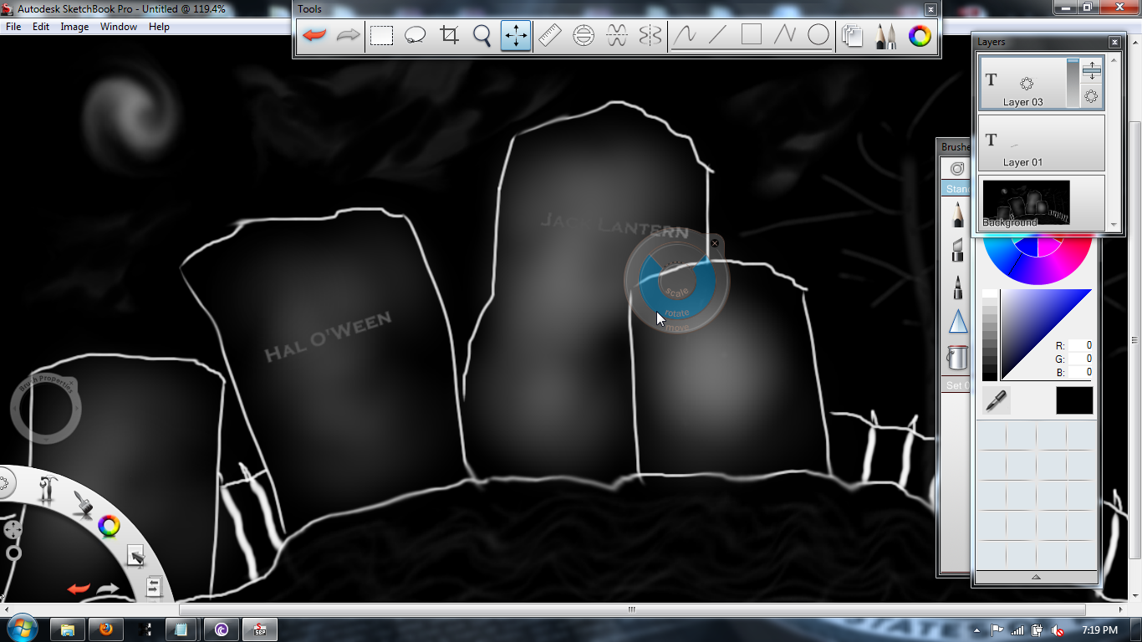The width and height of the screenshot is (1142, 642).
Task: Open colors via the lagoon color ring
Action: pos(109,526)
